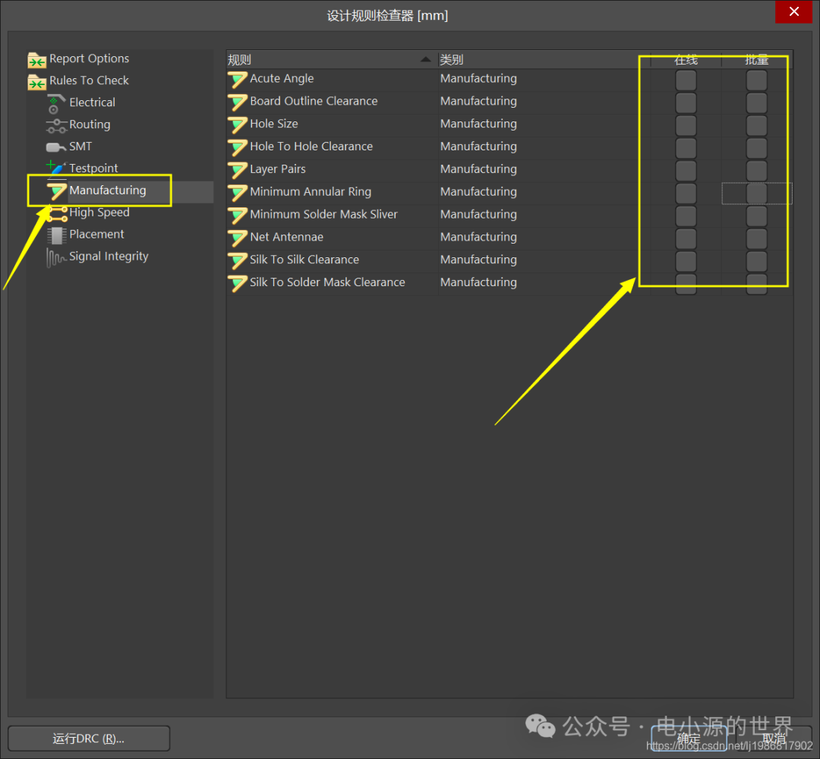Click the Hole Size rule icon
The image size is (820, 759).
(238, 124)
